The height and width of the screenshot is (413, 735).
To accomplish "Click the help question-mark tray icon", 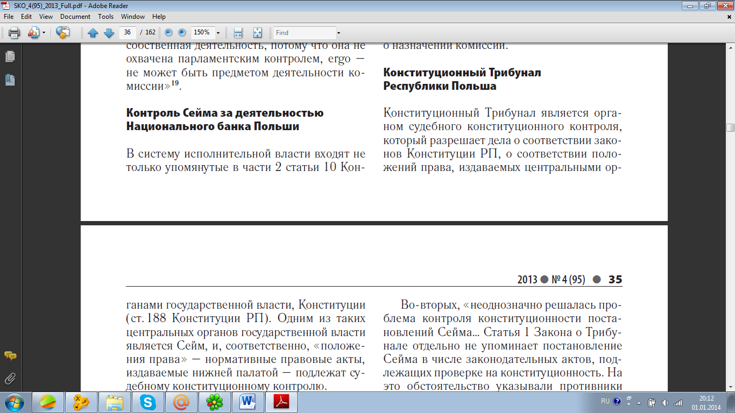I will [617, 401].
